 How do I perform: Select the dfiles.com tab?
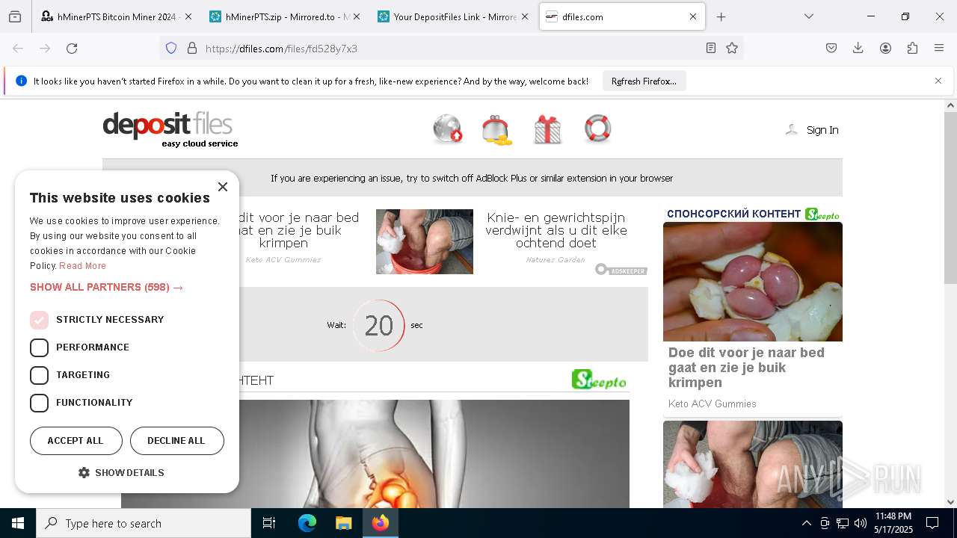coord(621,16)
